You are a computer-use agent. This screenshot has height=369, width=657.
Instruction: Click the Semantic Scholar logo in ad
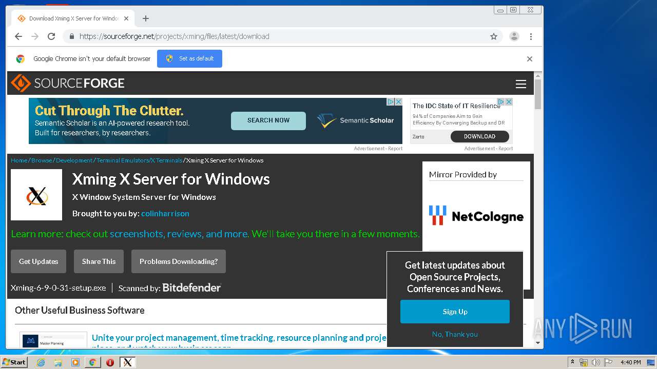pyautogui.click(x=356, y=120)
